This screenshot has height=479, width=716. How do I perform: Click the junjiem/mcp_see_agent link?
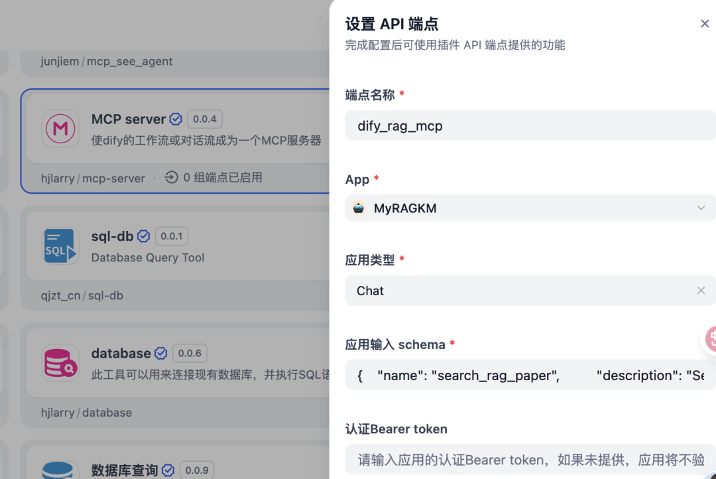pos(105,61)
